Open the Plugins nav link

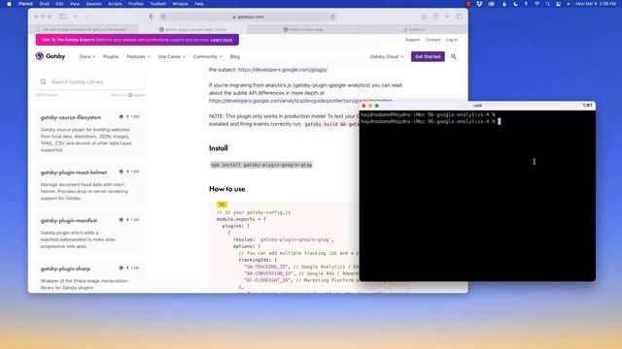(x=111, y=56)
